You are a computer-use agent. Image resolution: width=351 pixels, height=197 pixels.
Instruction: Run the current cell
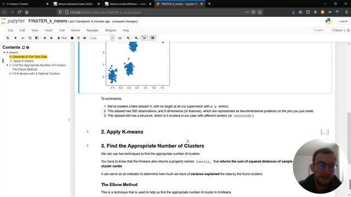coord(62,38)
